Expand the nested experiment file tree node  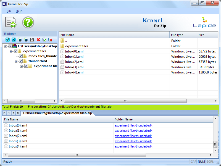(22, 66)
